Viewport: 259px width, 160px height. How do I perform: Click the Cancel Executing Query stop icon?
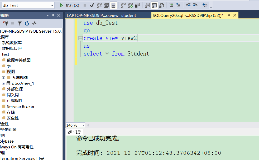coord(85,6)
